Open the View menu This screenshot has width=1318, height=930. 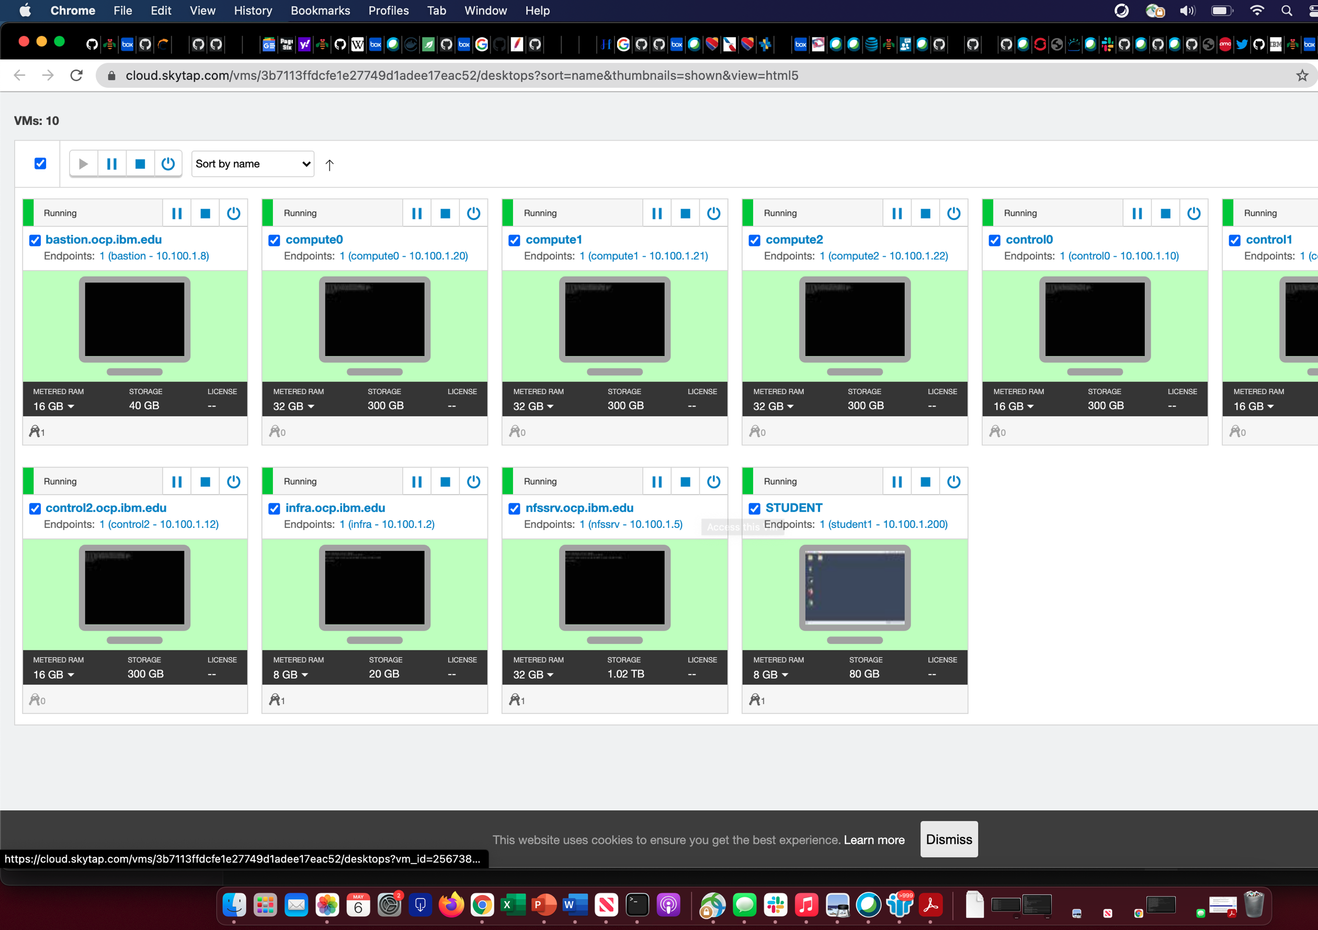click(x=202, y=10)
